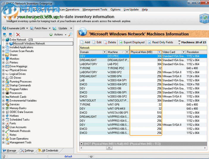Open Update dropdown arrow
209x159 pixels.
click(71, 28)
